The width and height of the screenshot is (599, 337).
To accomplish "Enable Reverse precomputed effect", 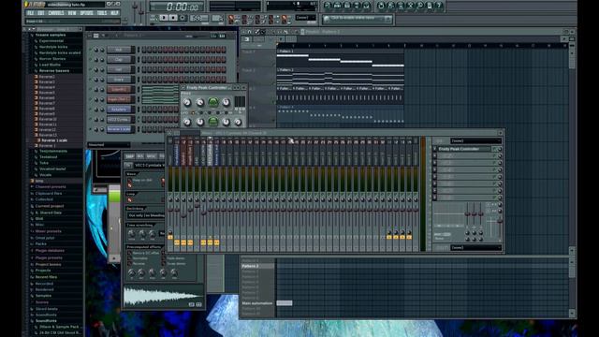I will tap(129, 264).
